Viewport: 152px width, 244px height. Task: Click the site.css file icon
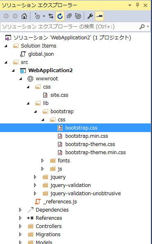pos(45,95)
